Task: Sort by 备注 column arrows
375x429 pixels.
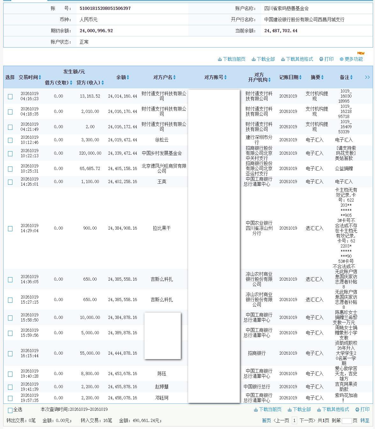Action: pos(351,77)
